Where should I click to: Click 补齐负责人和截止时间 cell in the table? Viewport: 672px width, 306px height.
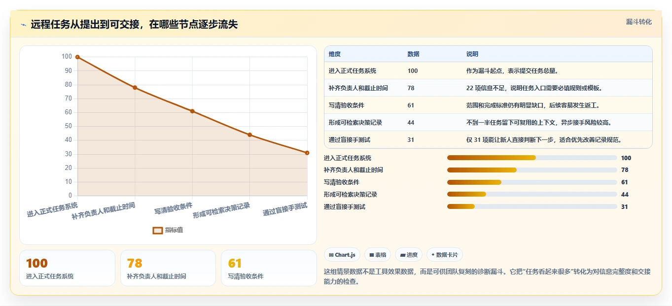pos(358,88)
